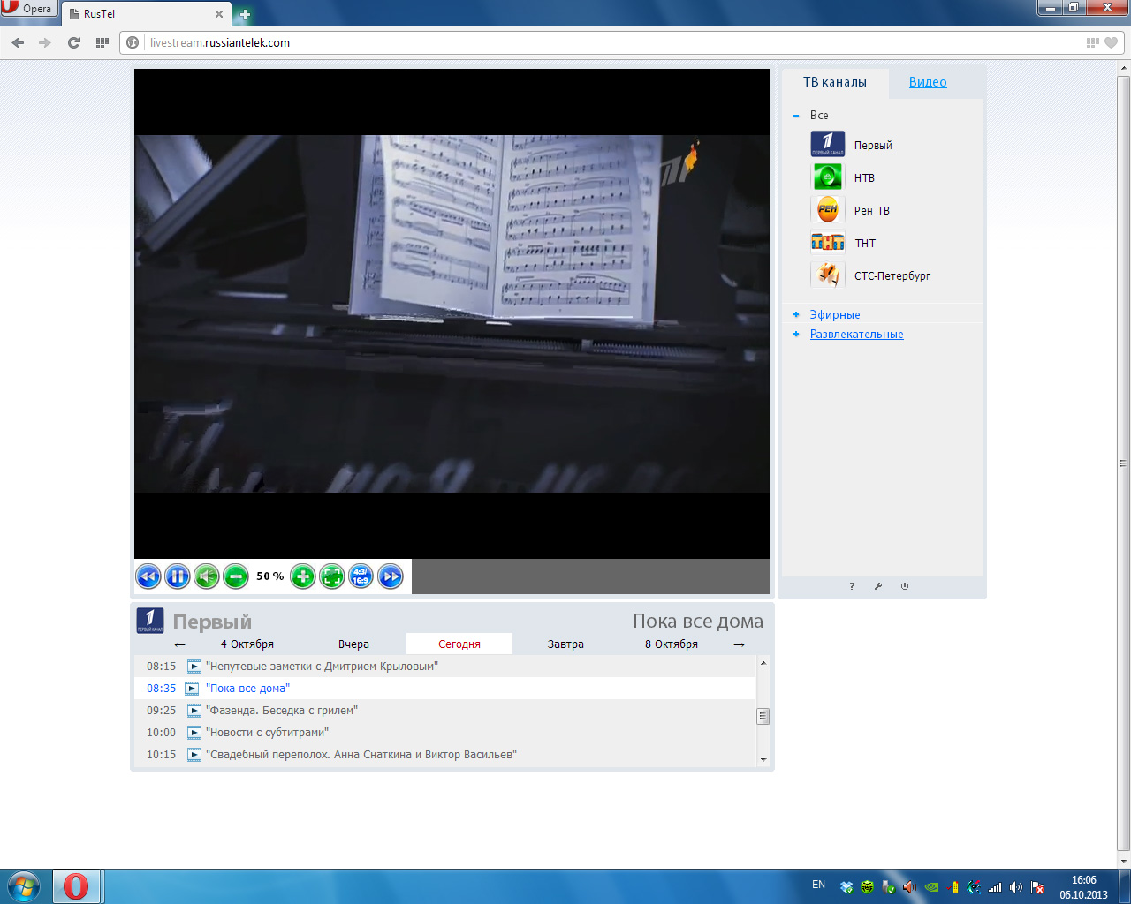Viewport: 1131px width, 904px height.
Task: Rewind the video with the double-left-arrow button
Action: pyautogui.click(x=148, y=576)
